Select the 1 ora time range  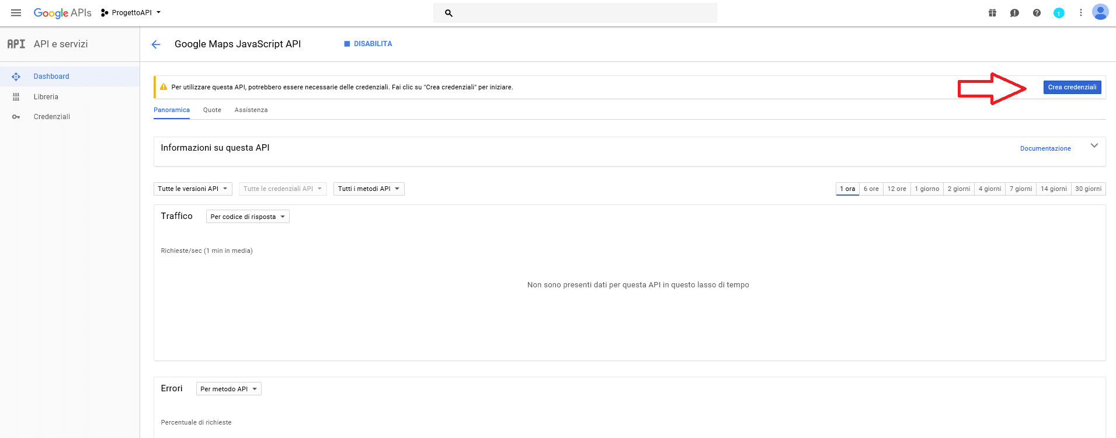coord(847,189)
